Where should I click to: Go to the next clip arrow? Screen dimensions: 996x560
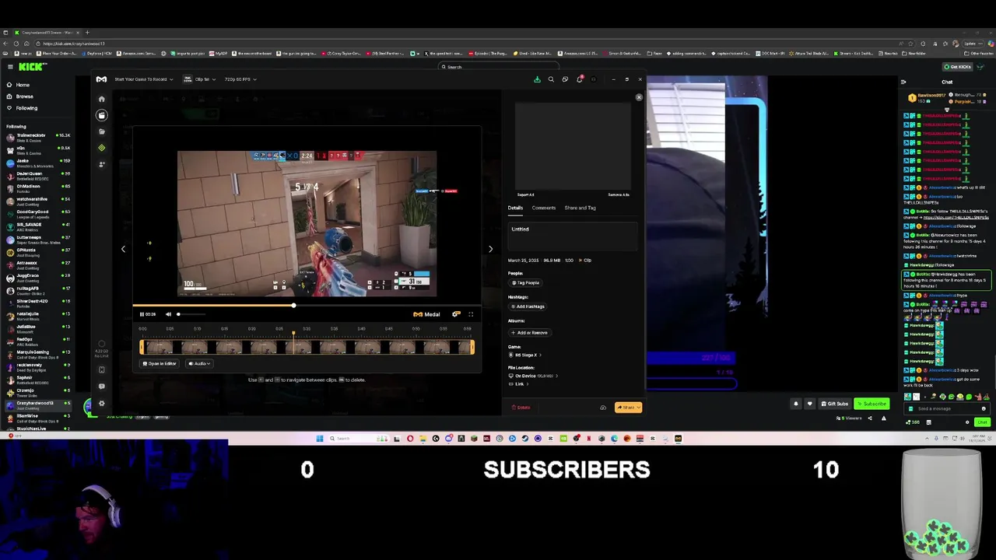point(490,249)
